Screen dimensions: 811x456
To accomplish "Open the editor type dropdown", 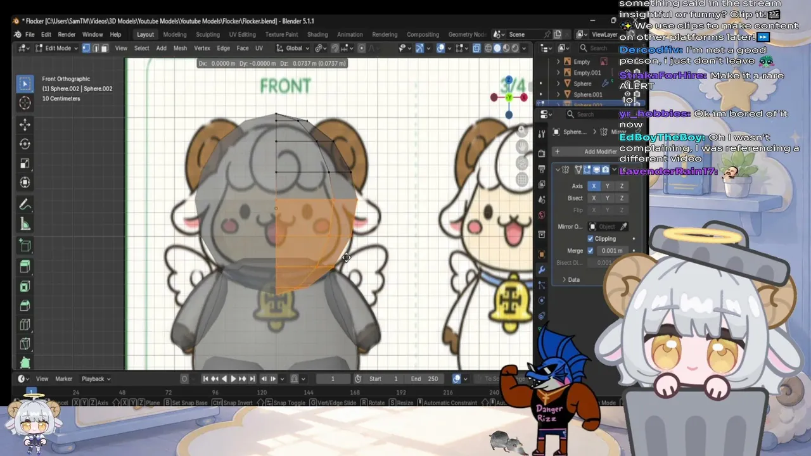I will point(22,48).
